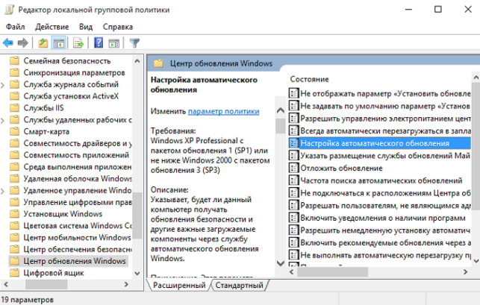
Task: Click the Filter funnel icon
Action: pyautogui.click(x=134, y=43)
